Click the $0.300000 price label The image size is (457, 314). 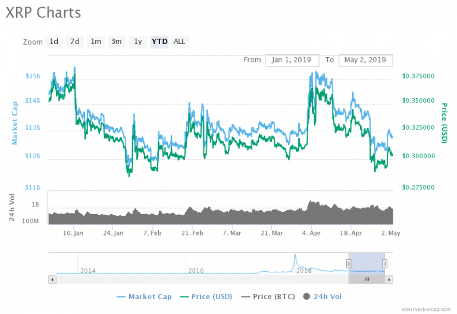[x=418, y=156]
